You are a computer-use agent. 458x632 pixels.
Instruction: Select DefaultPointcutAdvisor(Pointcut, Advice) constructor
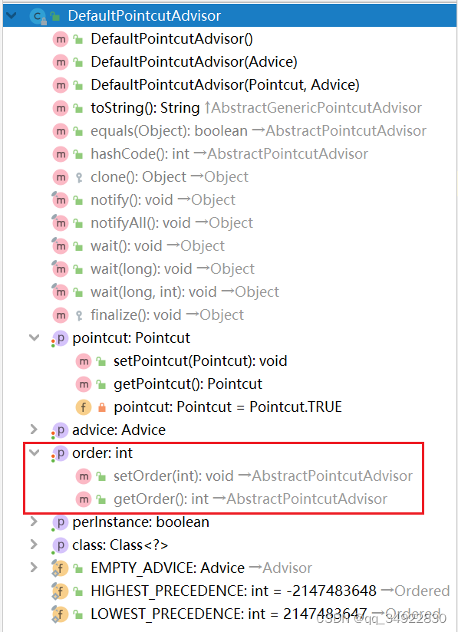[206, 85]
